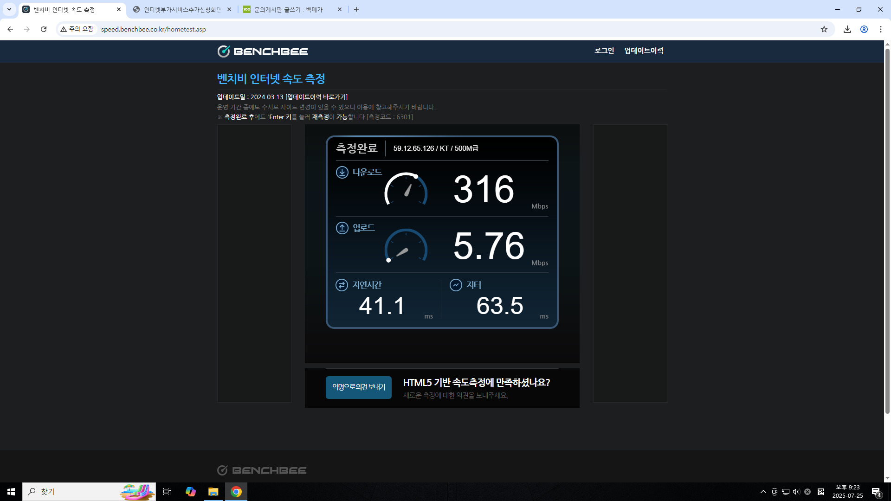Open 업데이트이력 in the header menu

coord(644,51)
